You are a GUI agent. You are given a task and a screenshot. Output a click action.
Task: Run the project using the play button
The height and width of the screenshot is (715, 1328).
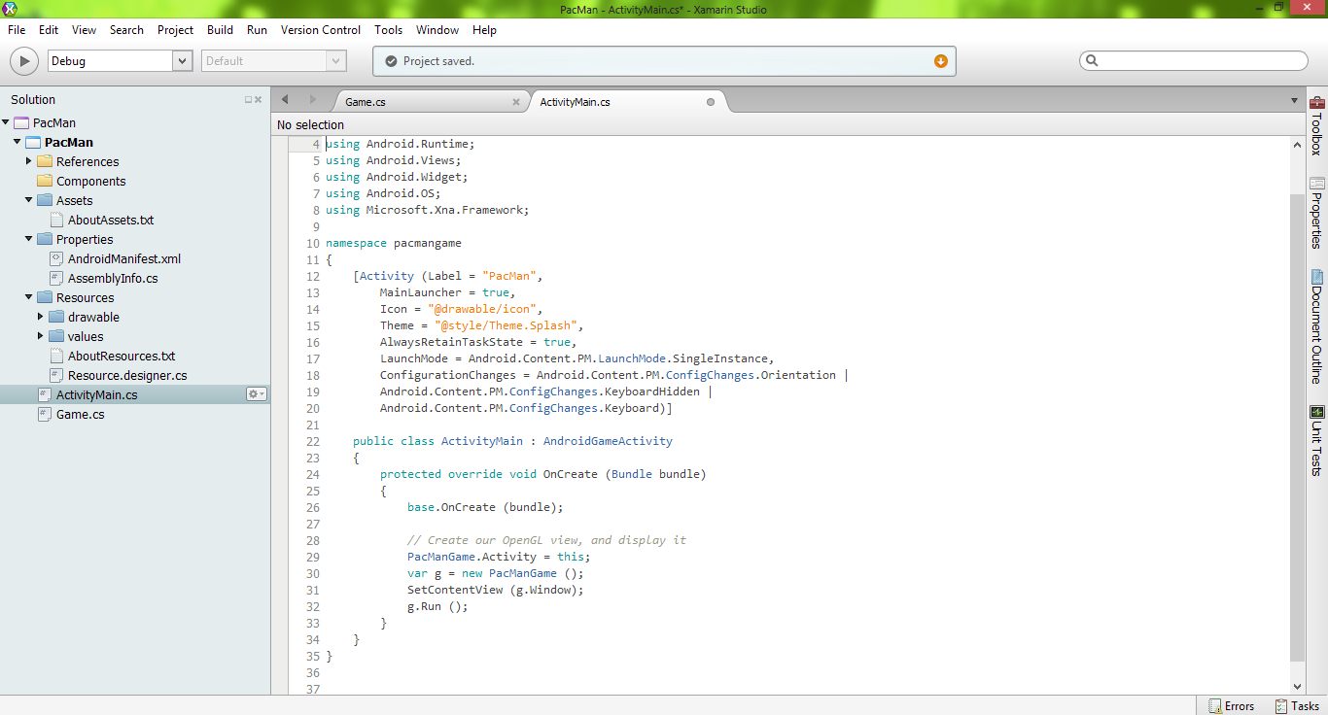(23, 60)
